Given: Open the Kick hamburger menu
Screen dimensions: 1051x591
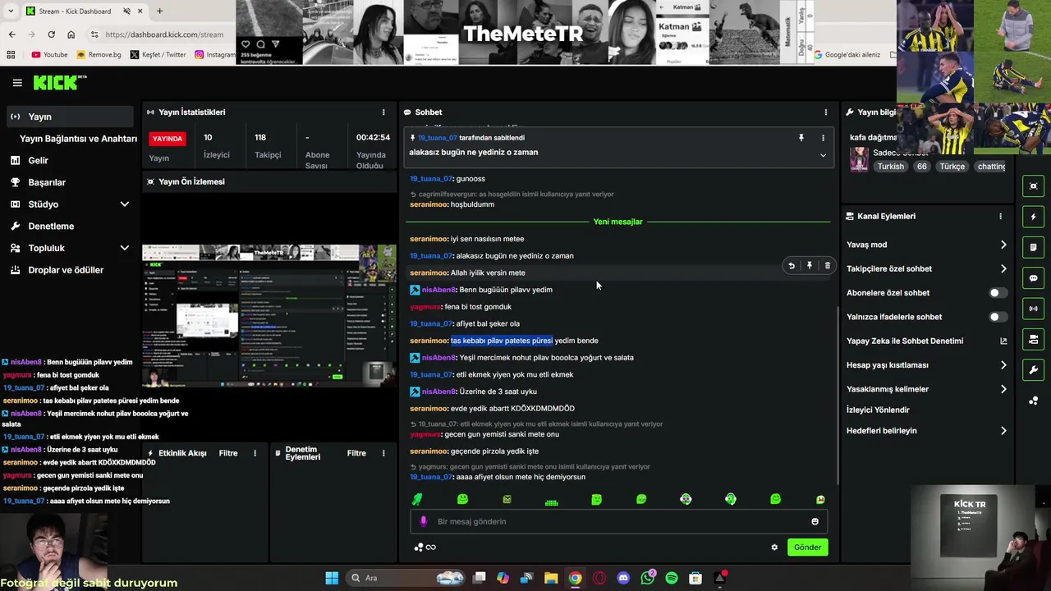Looking at the screenshot, I should click(x=17, y=83).
